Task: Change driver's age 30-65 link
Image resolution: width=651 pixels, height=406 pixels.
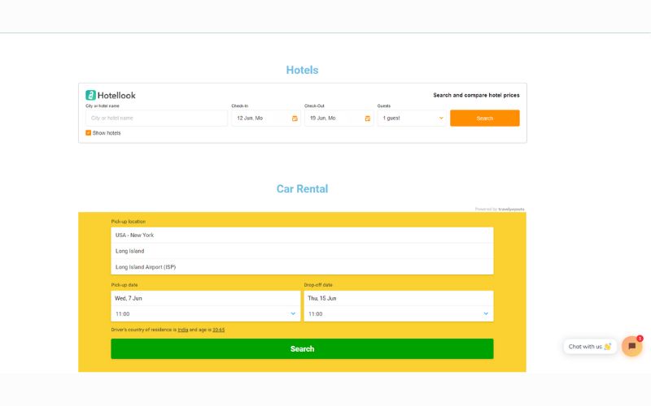Action: click(218, 330)
